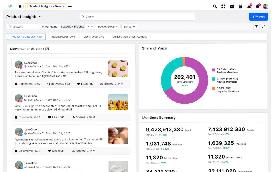Open the Status dropdown
The width and height of the screenshot is (275, 172).
[x=129, y=27]
